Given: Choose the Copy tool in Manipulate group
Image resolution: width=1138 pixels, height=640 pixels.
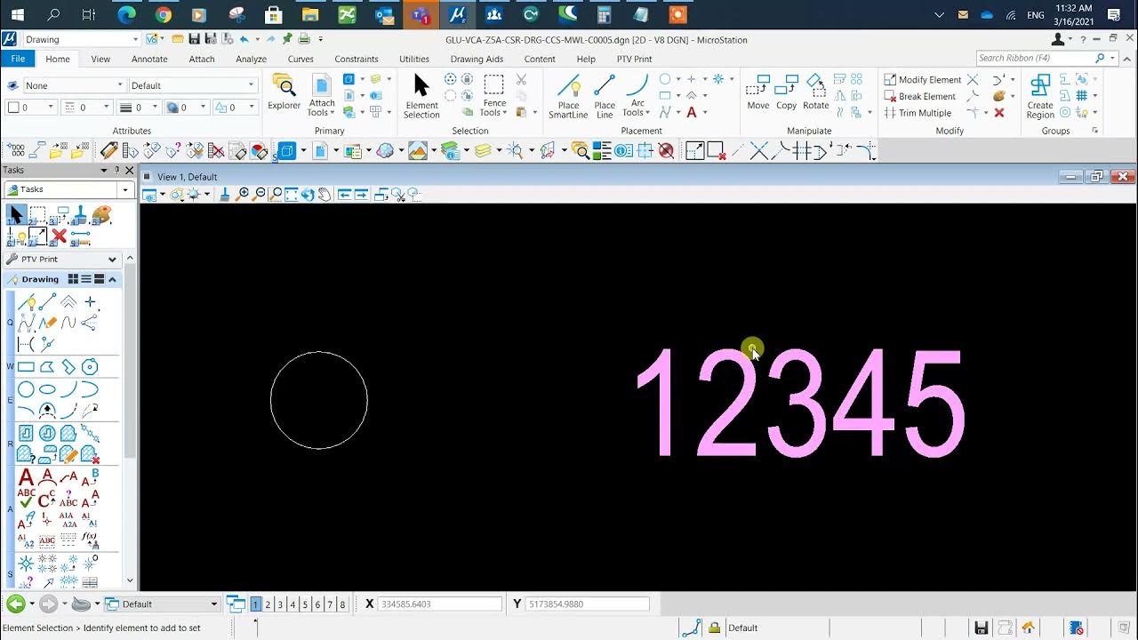Looking at the screenshot, I should click(x=787, y=92).
